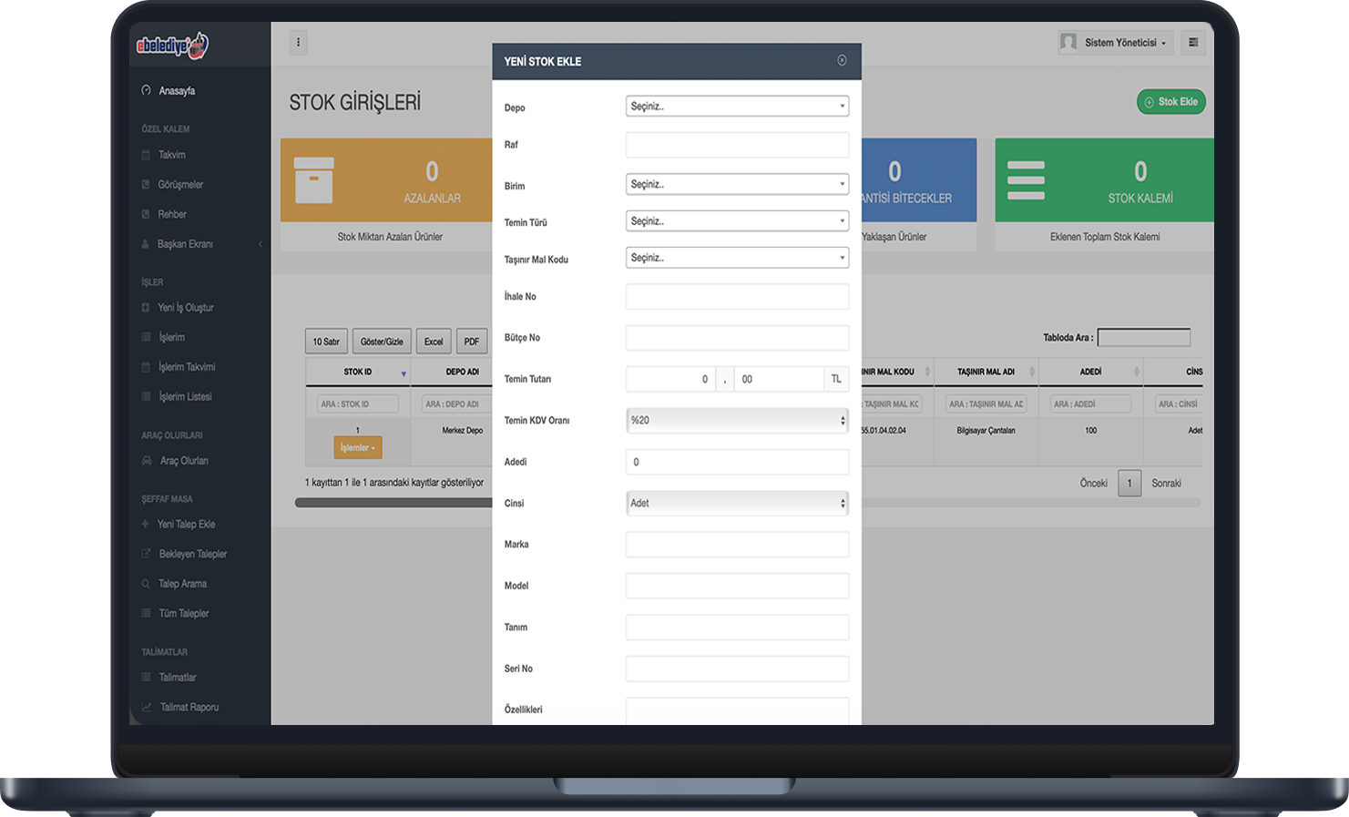Image resolution: width=1349 pixels, height=817 pixels.
Task: Click the plus icon beside Yeni Talep Ekle
Action: 146,524
